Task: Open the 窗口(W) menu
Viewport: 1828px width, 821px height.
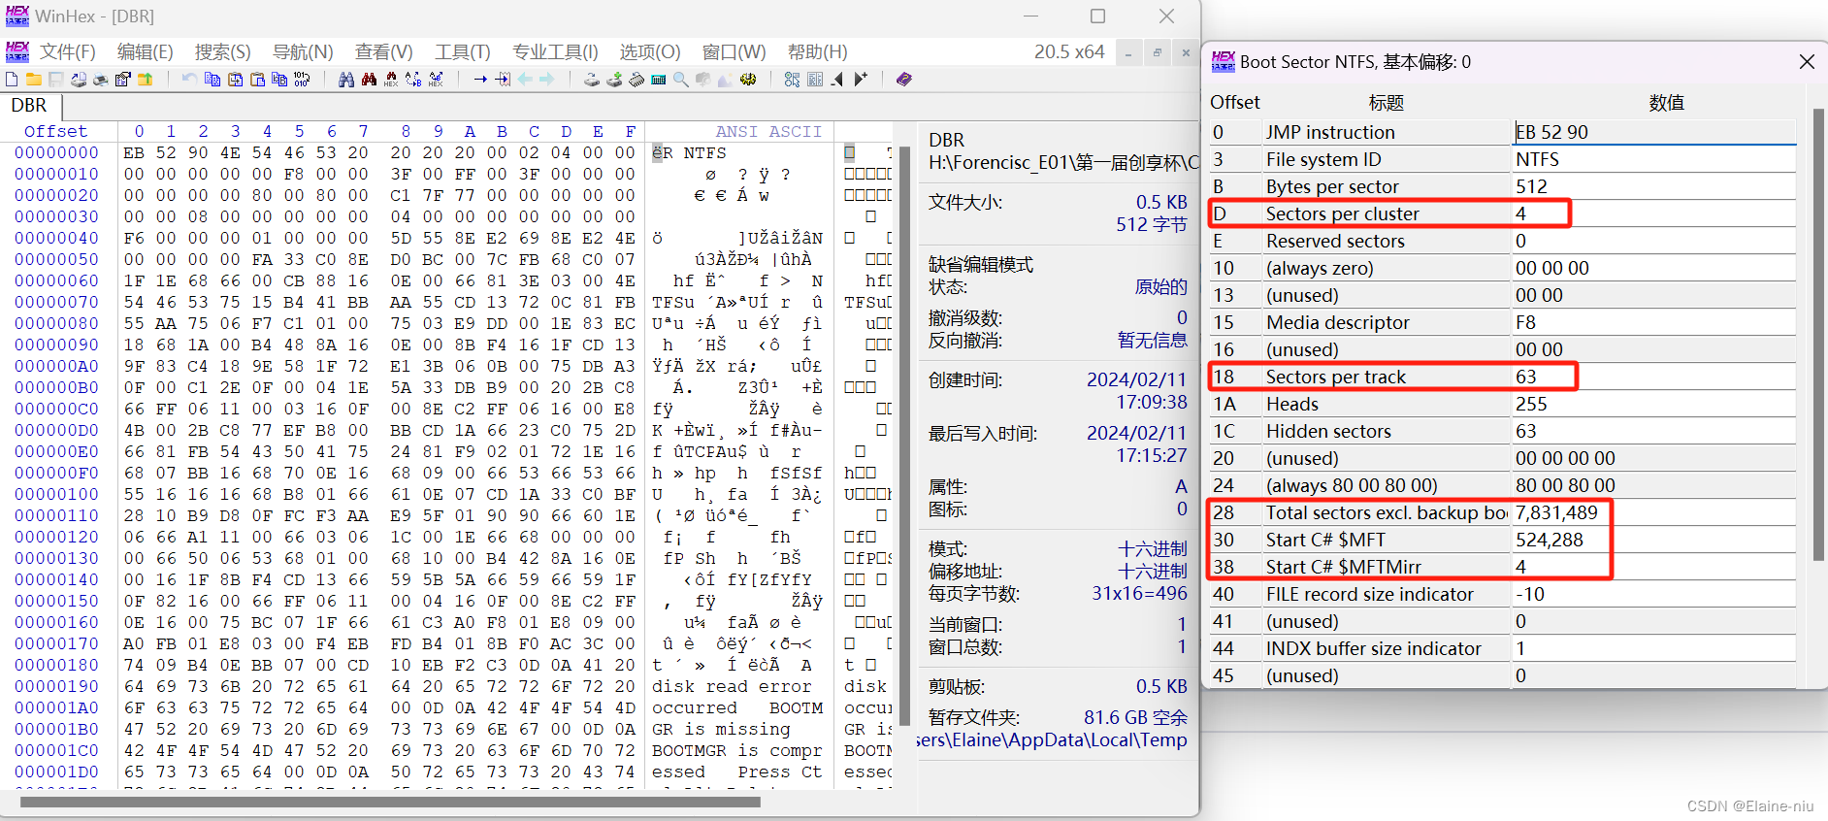Action: tap(734, 51)
